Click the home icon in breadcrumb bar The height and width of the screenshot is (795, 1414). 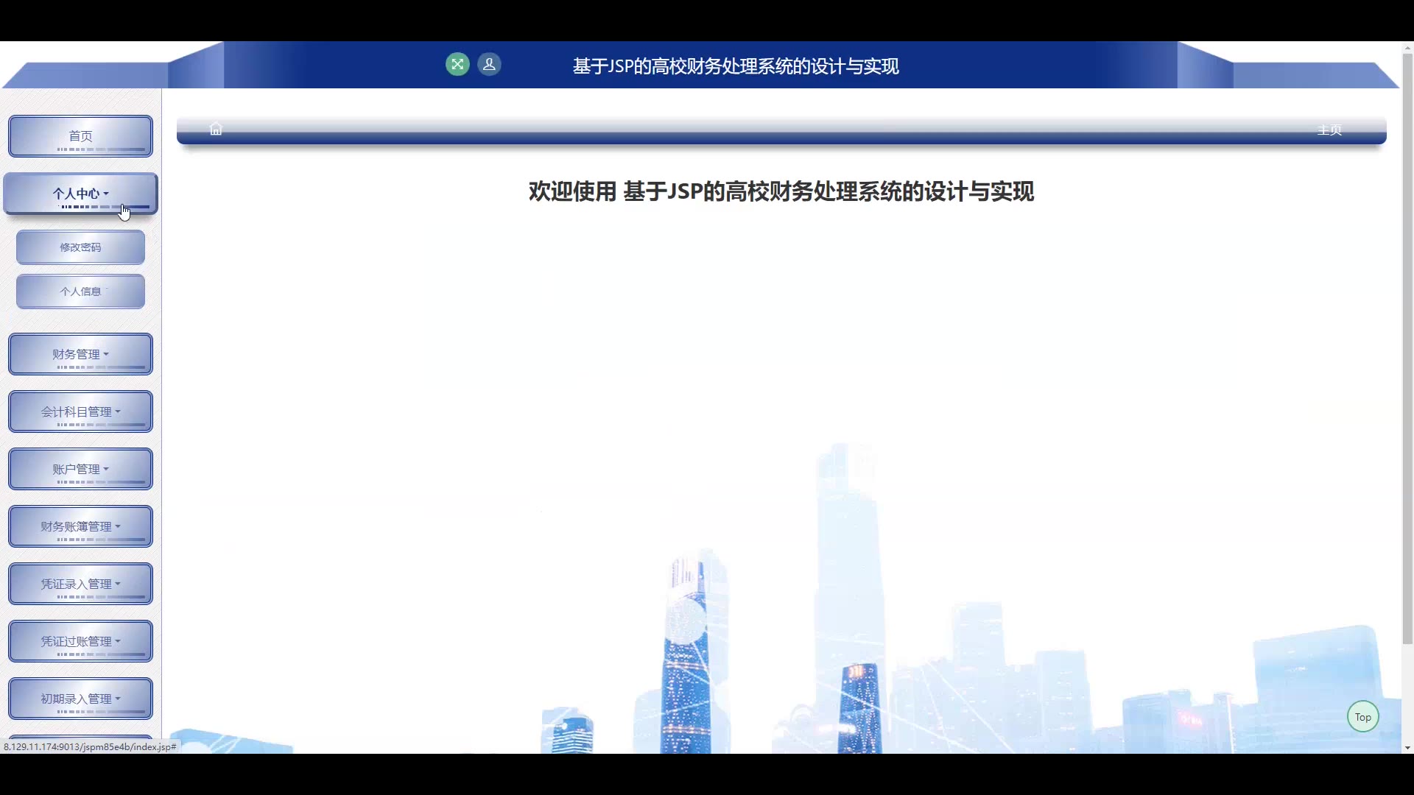point(216,130)
